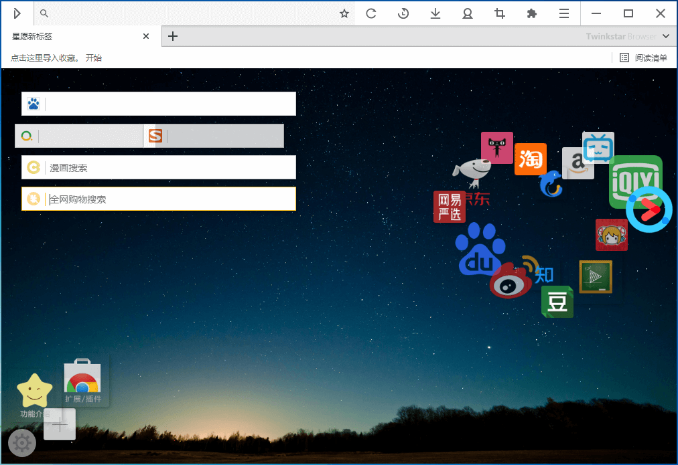Open the hamburger main menu

pos(564,14)
